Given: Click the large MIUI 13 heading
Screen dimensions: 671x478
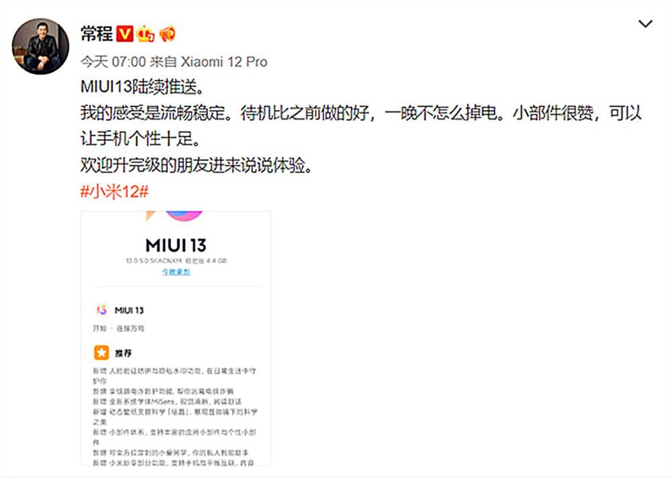Looking at the screenshot, I should tap(176, 245).
